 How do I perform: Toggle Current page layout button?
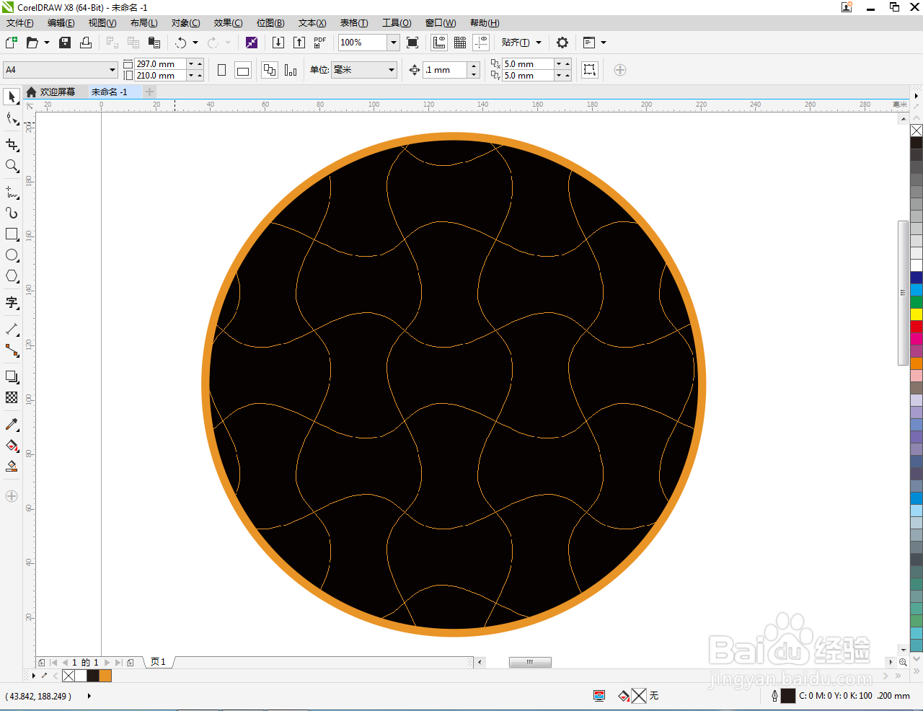click(291, 70)
